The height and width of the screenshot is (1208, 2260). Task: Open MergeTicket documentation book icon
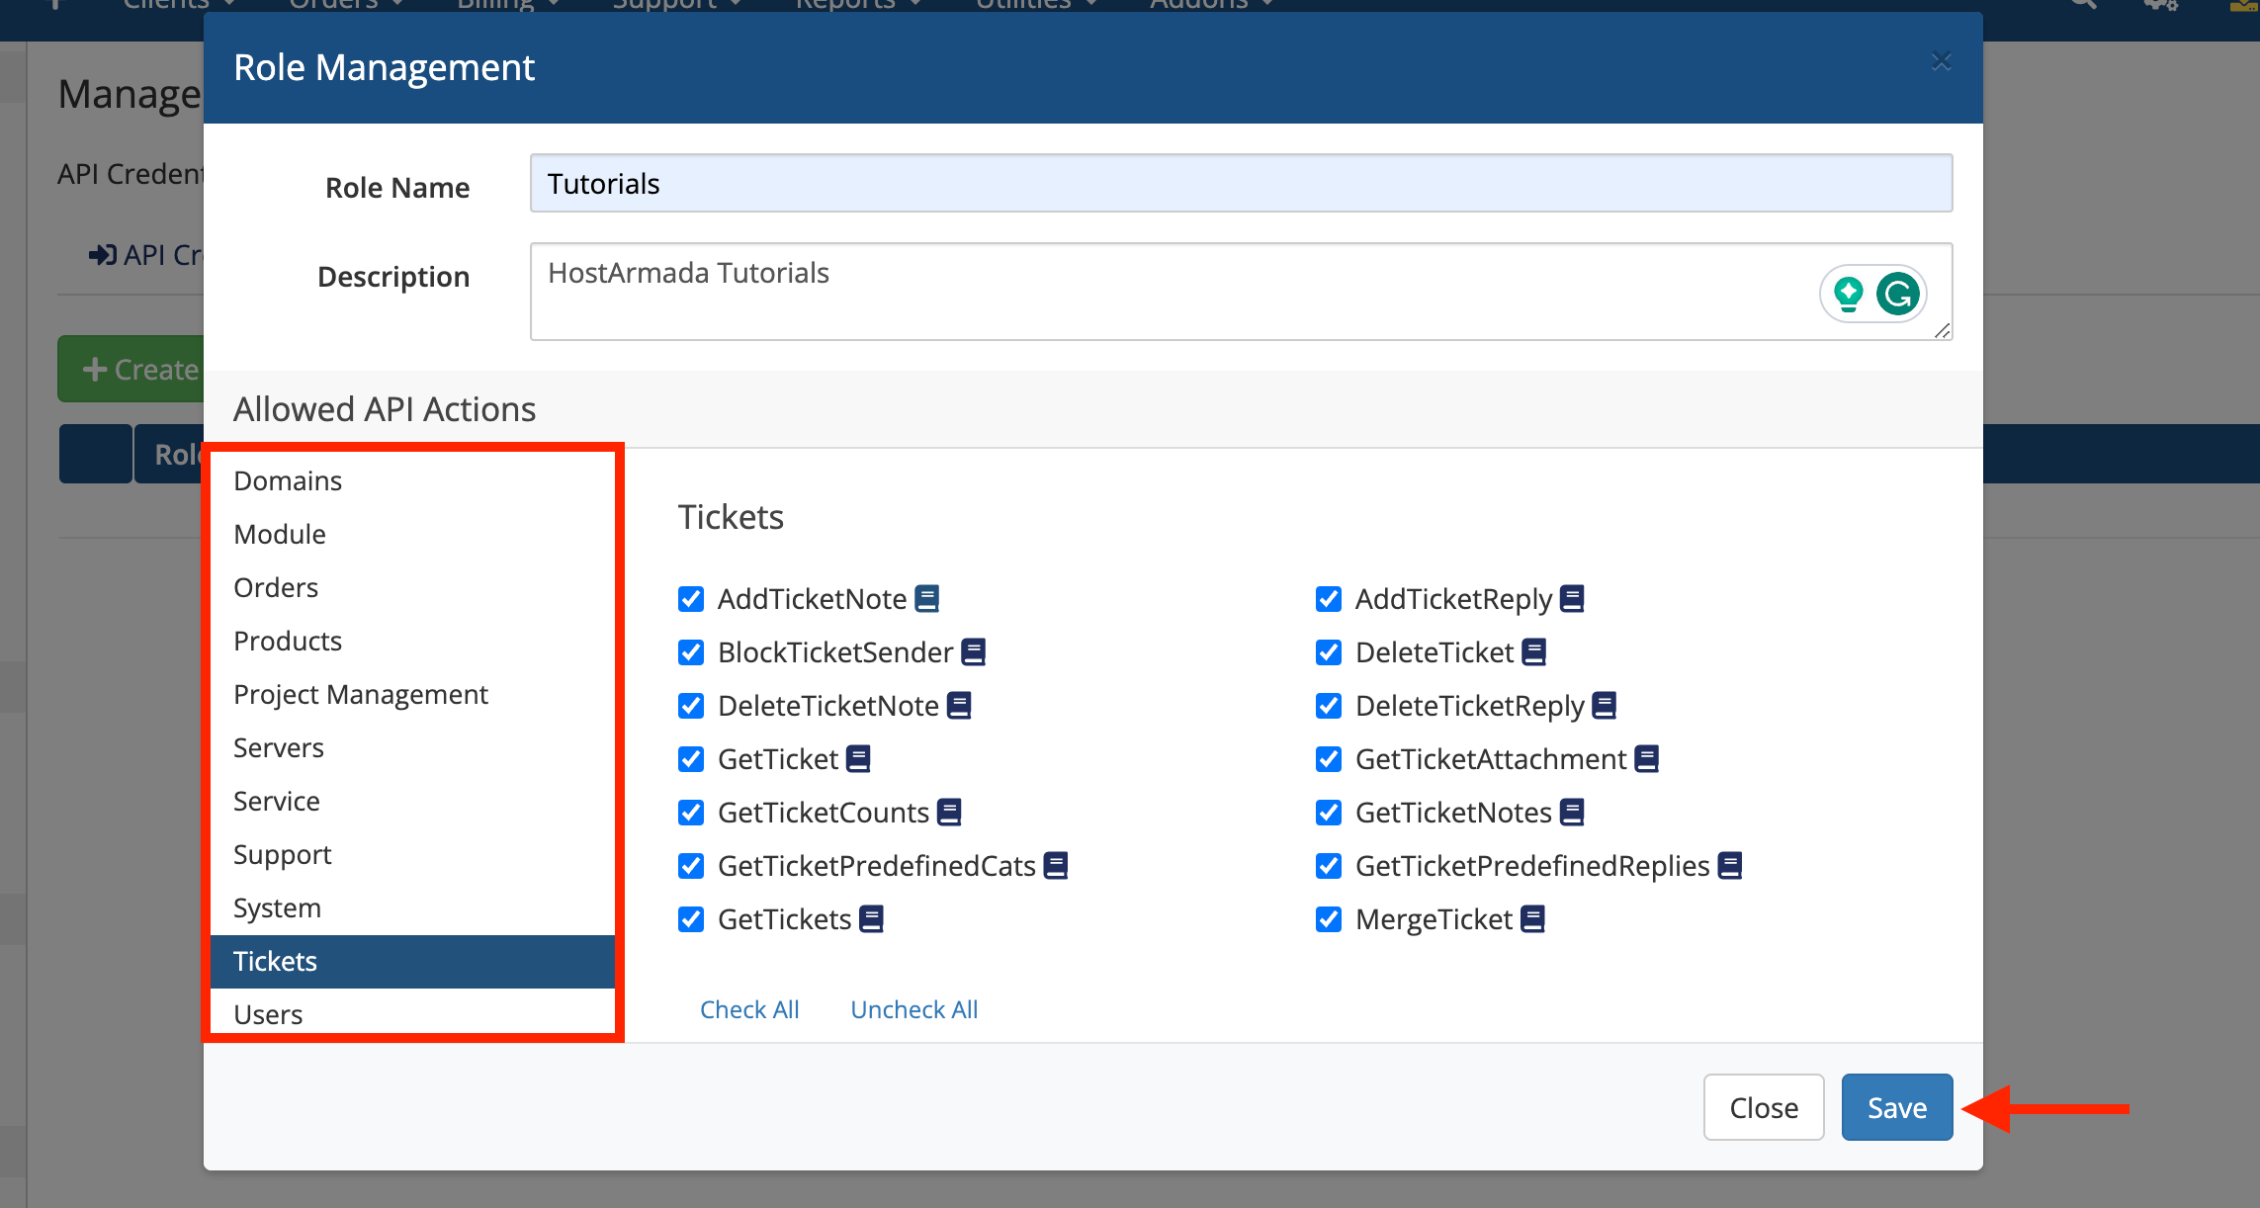[x=1532, y=919]
